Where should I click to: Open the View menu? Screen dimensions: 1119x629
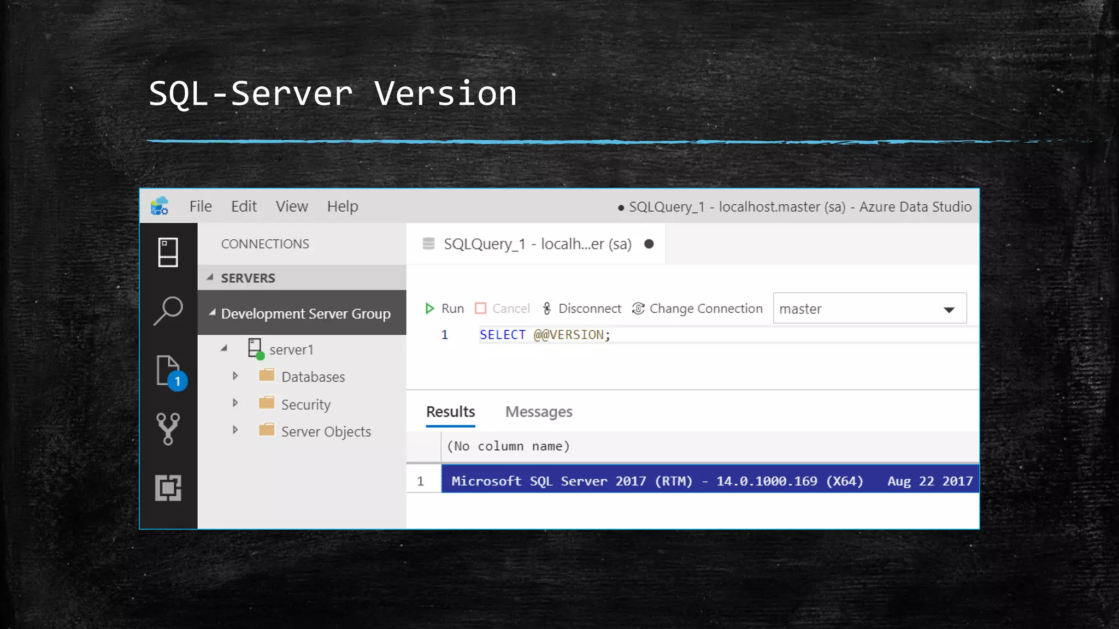[292, 206]
